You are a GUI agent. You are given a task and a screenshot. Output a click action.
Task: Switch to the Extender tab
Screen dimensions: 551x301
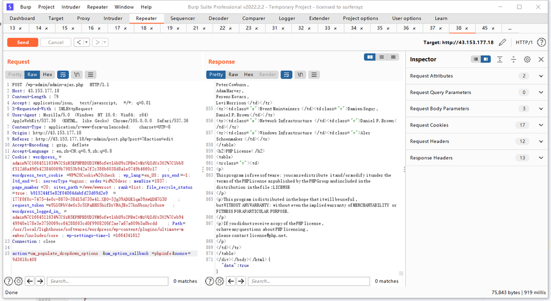[x=319, y=18]
